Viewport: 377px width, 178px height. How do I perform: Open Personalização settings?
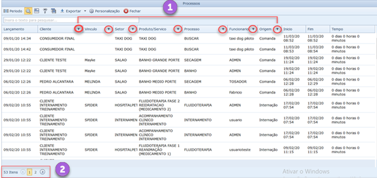(x=105, y=11)
